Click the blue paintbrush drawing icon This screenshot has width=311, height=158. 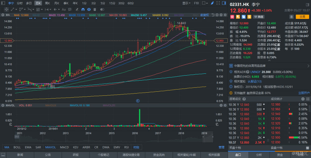pos(212,3)
